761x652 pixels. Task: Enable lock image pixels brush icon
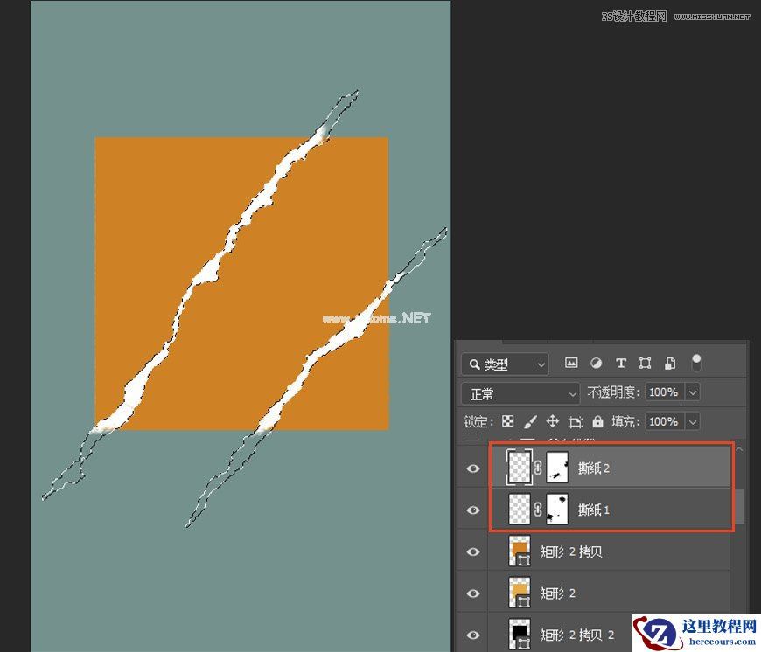(531, 421)
